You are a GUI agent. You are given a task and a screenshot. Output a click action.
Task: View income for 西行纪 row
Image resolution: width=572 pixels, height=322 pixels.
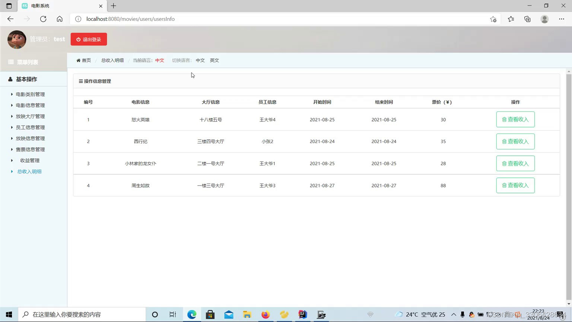[515, 141]
